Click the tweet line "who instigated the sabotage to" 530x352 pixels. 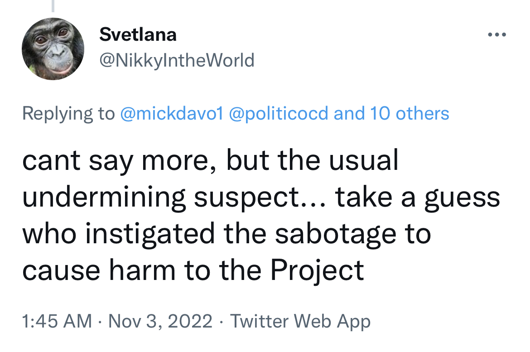[226, 234]
